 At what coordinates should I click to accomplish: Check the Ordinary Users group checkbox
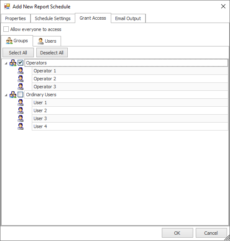pyautogui.click(x=20, y=95)
